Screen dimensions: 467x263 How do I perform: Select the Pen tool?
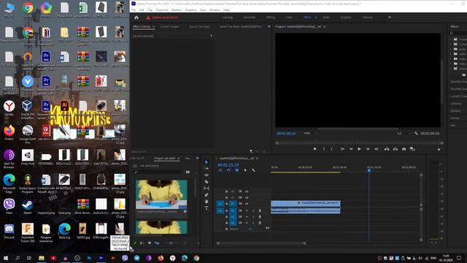(207, 195)
